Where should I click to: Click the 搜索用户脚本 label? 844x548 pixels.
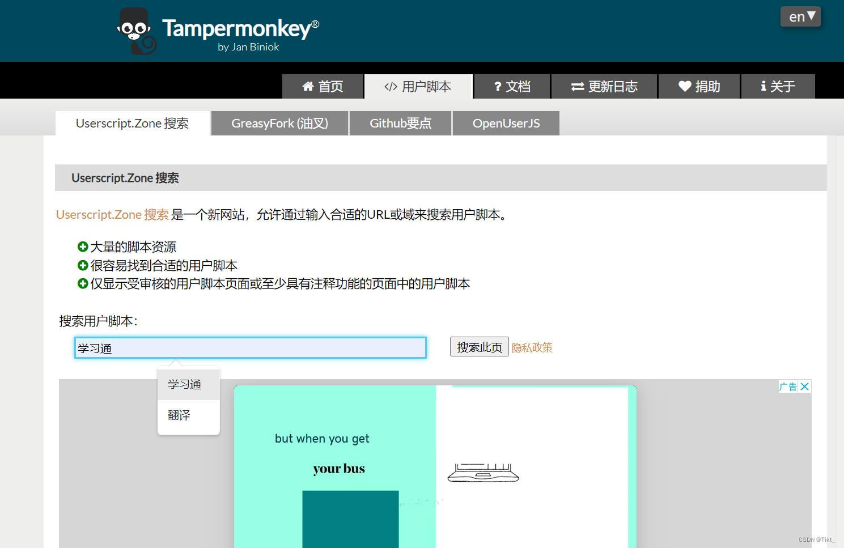99,321
